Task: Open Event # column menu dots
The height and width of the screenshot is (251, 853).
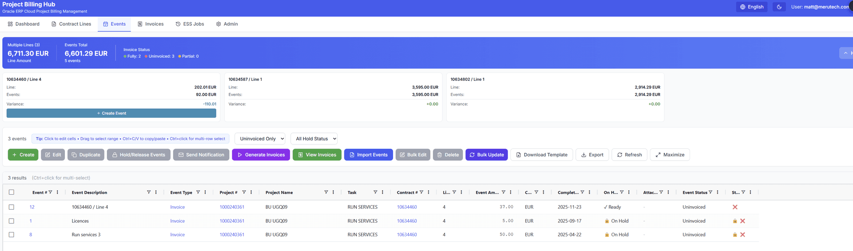Action: coord(57,192)
